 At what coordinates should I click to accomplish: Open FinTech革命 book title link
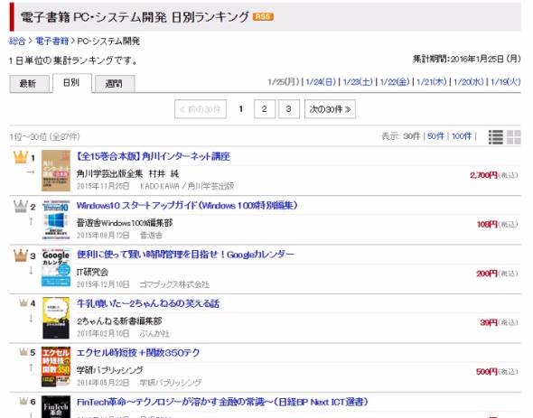pos(222,402)
